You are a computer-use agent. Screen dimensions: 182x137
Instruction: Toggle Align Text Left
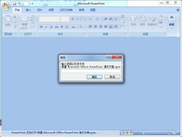90,27
